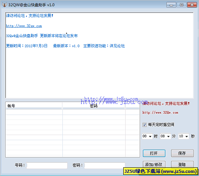Click the 打开 button
Screen dimensions: 199x176
154,153
